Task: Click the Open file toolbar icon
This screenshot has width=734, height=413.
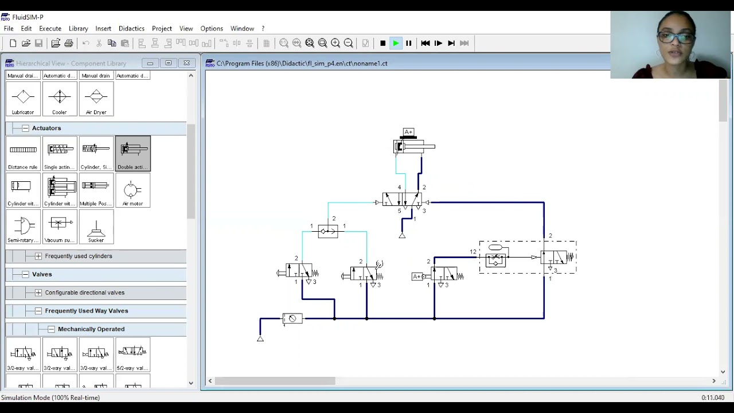Action: click(26, 43)
